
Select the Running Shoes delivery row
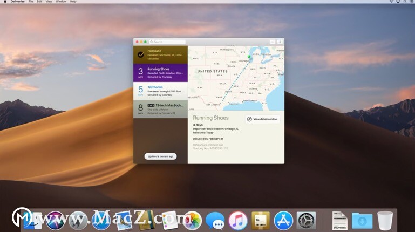pos(160,72)
